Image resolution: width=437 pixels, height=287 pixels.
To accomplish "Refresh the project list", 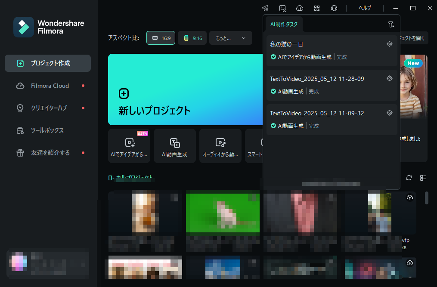I will point(409,178).
